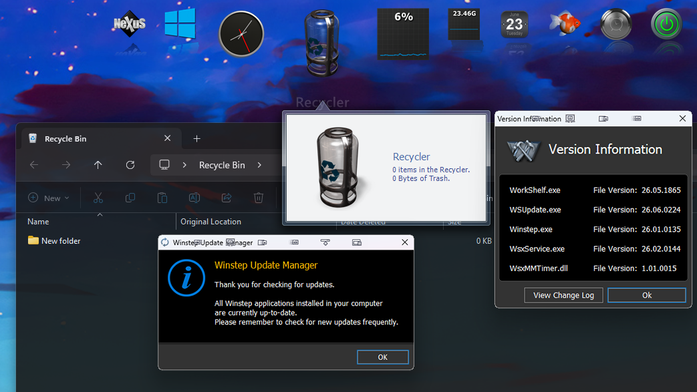The width and height of the screenshot is (697, 392).
Task: Click '0 items in the Recycler.' text
Action: (431, 170)
